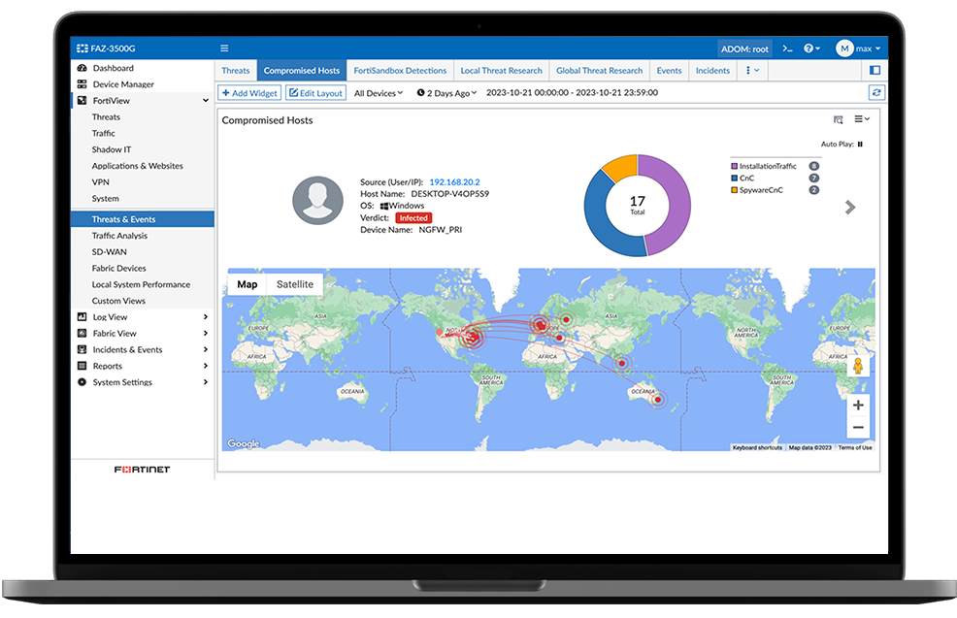Expand the Incidents & Events section
The width and height of the screenshot is (957, 618).
[x=205, y=349]
